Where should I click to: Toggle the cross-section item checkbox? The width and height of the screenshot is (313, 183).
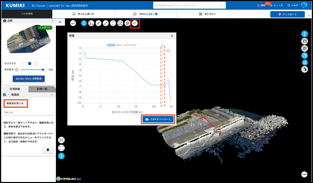coord(5,95)
